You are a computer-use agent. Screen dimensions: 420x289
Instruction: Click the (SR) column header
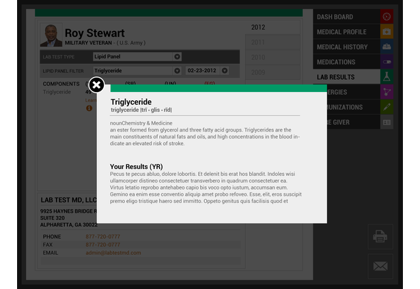click(x=130, y=83)
